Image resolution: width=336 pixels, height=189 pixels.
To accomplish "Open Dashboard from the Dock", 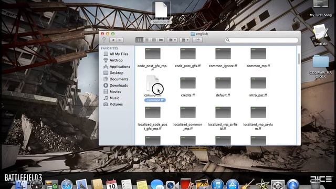I will click(36, 184).
